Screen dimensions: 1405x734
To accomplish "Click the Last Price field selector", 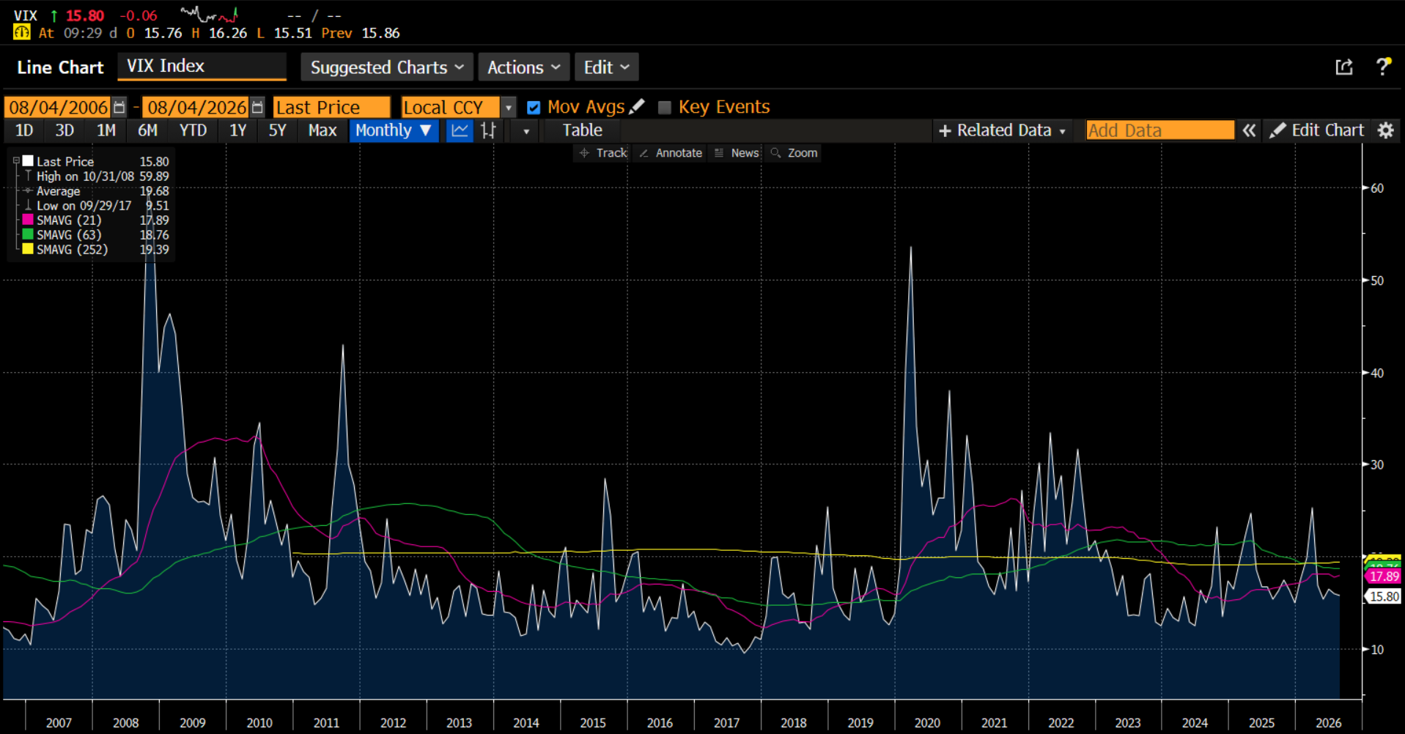I will tap(331, 108).
